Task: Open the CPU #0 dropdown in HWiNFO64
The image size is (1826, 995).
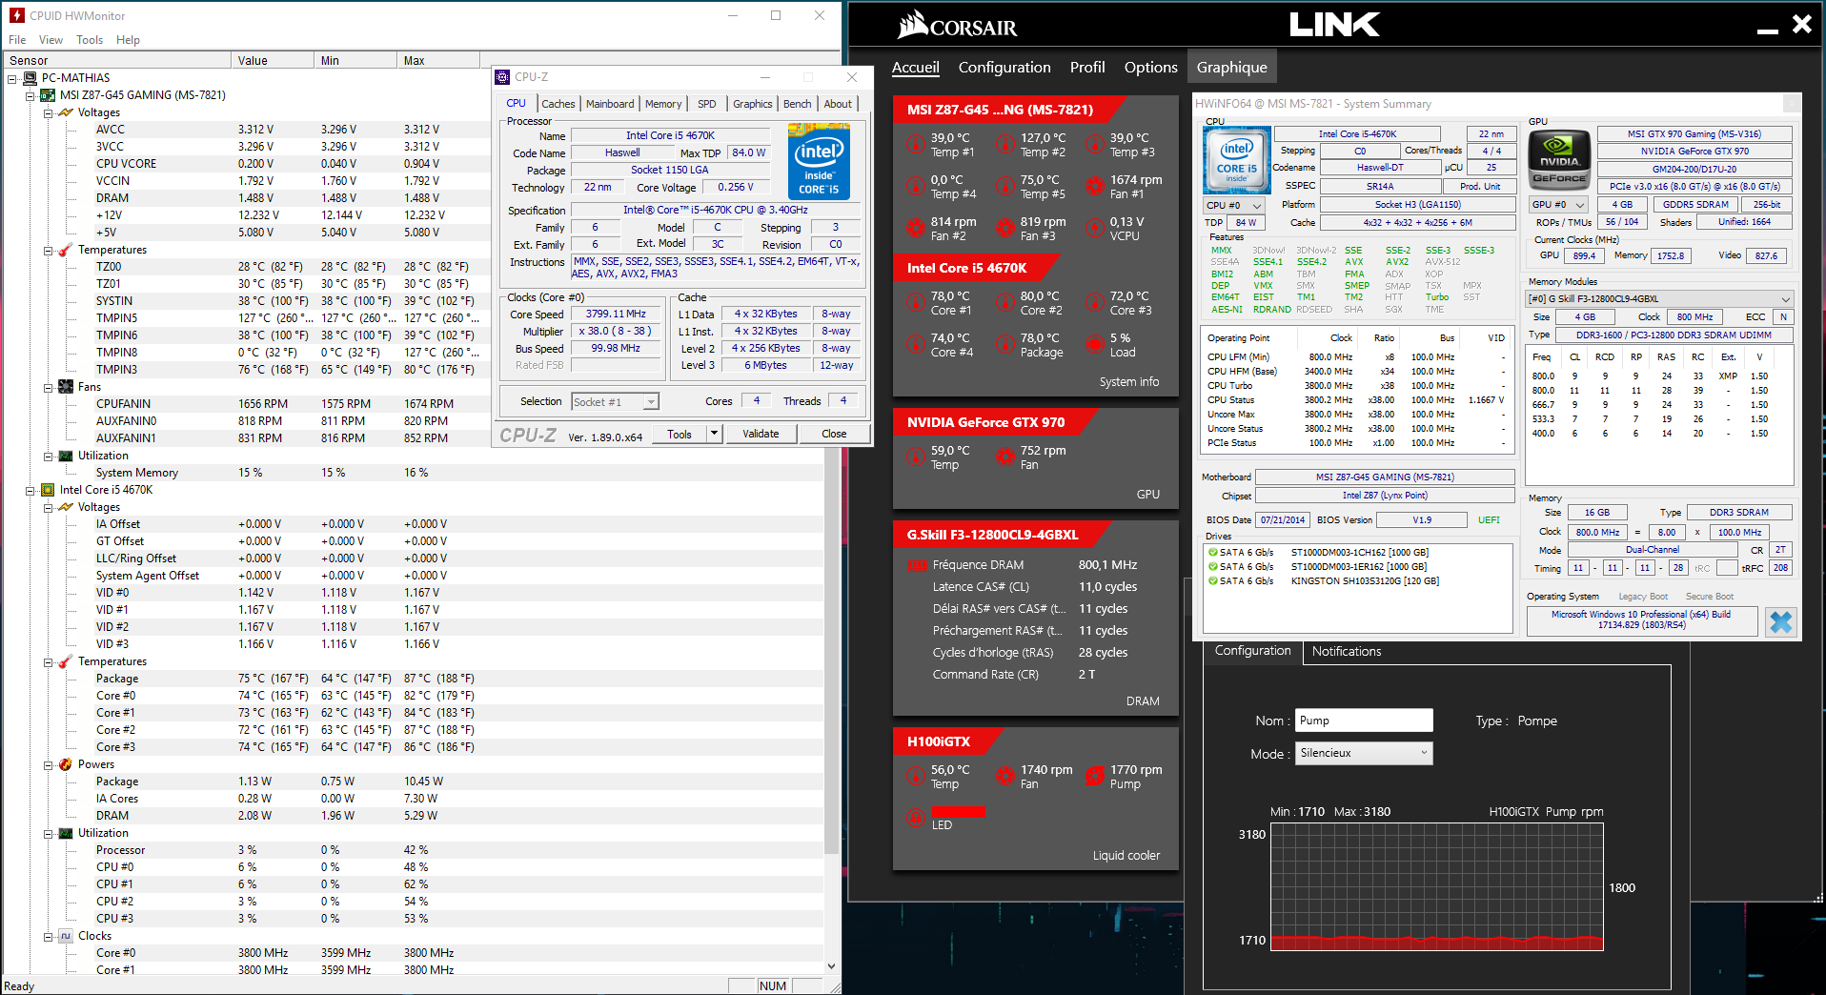Action: pyautogui.click(x=1234, y=205)
